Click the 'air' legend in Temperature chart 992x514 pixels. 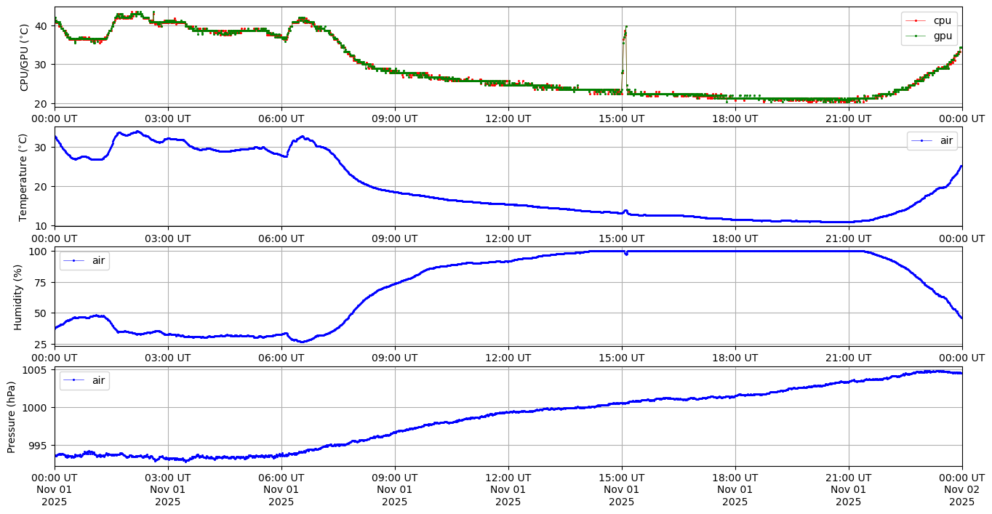946,140
